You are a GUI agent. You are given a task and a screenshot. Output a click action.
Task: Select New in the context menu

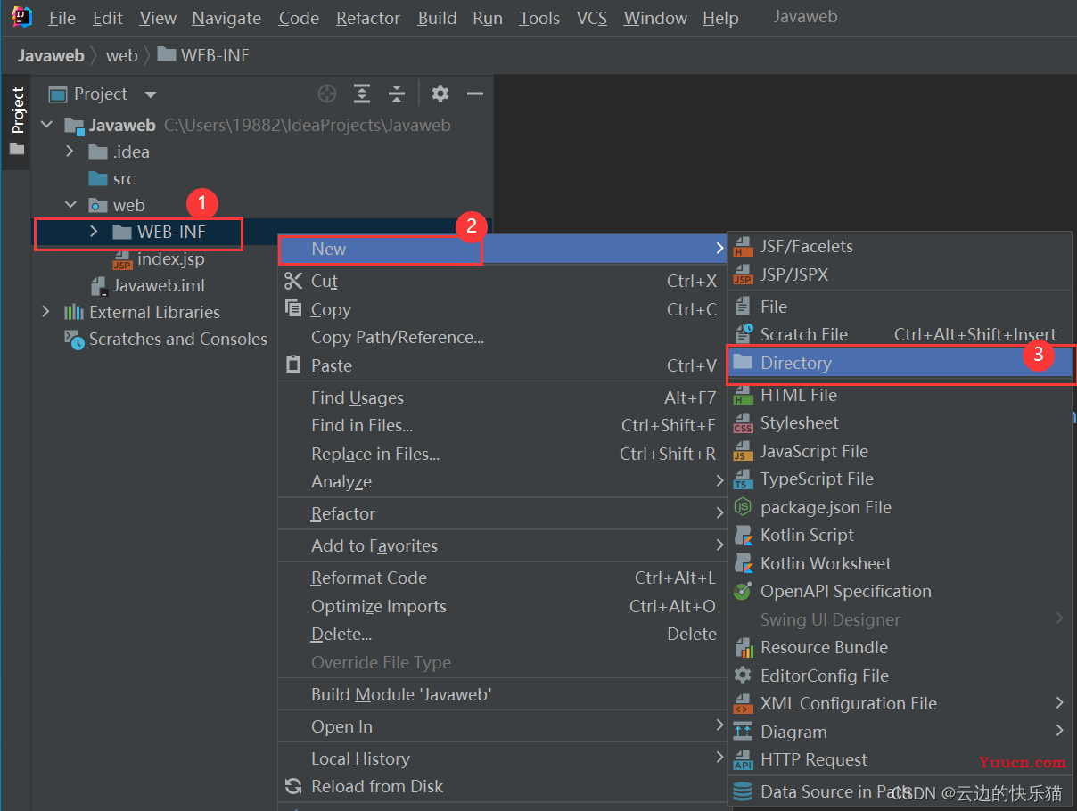point(502,249)
